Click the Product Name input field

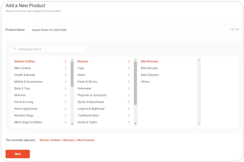pos(128,30)
